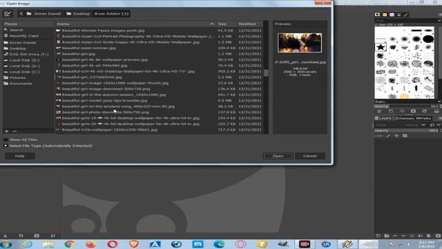Add current folder to bookmarks with plus

click(6, 131)
